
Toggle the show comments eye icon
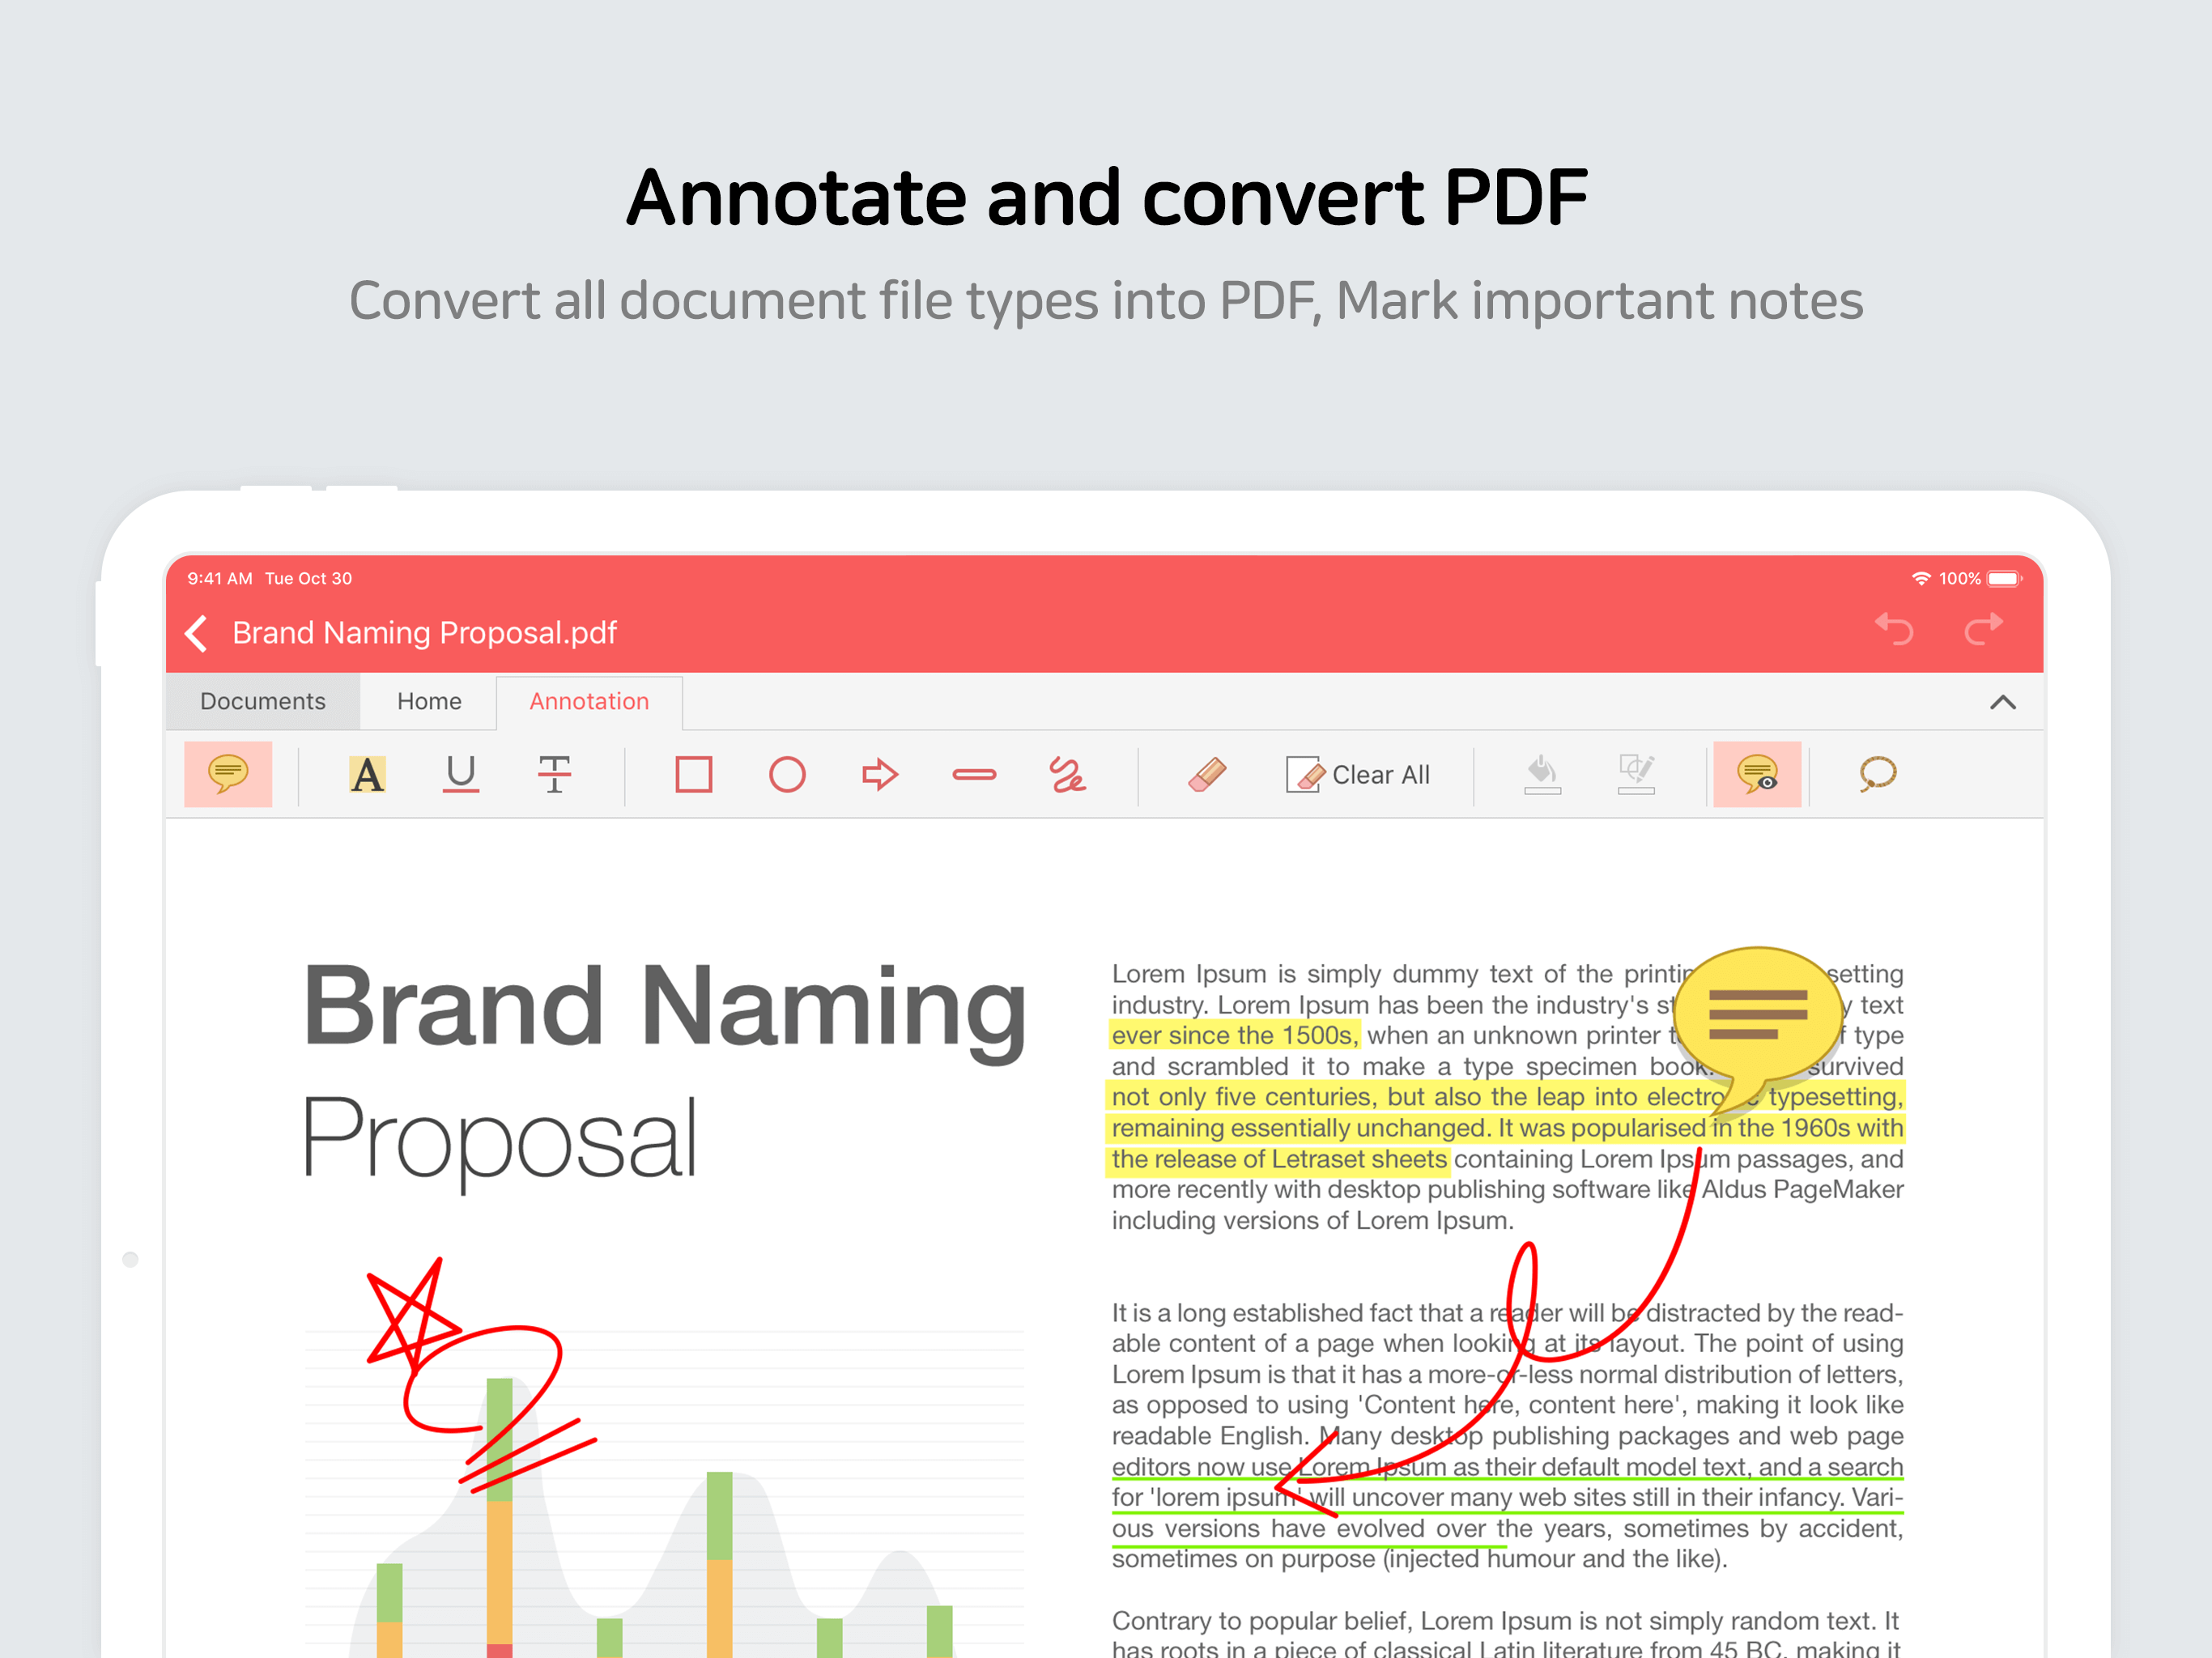click(1757, 774)
